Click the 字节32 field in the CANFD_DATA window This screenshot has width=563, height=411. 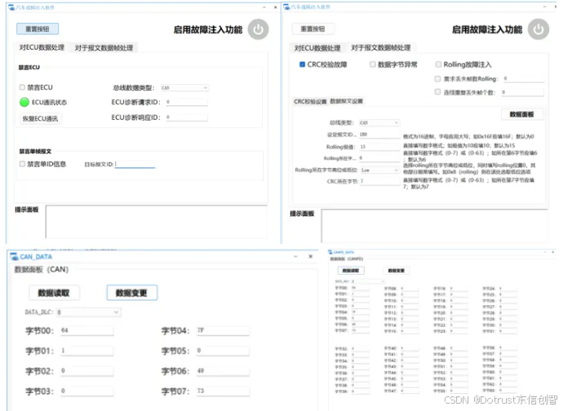pos(360,348)
